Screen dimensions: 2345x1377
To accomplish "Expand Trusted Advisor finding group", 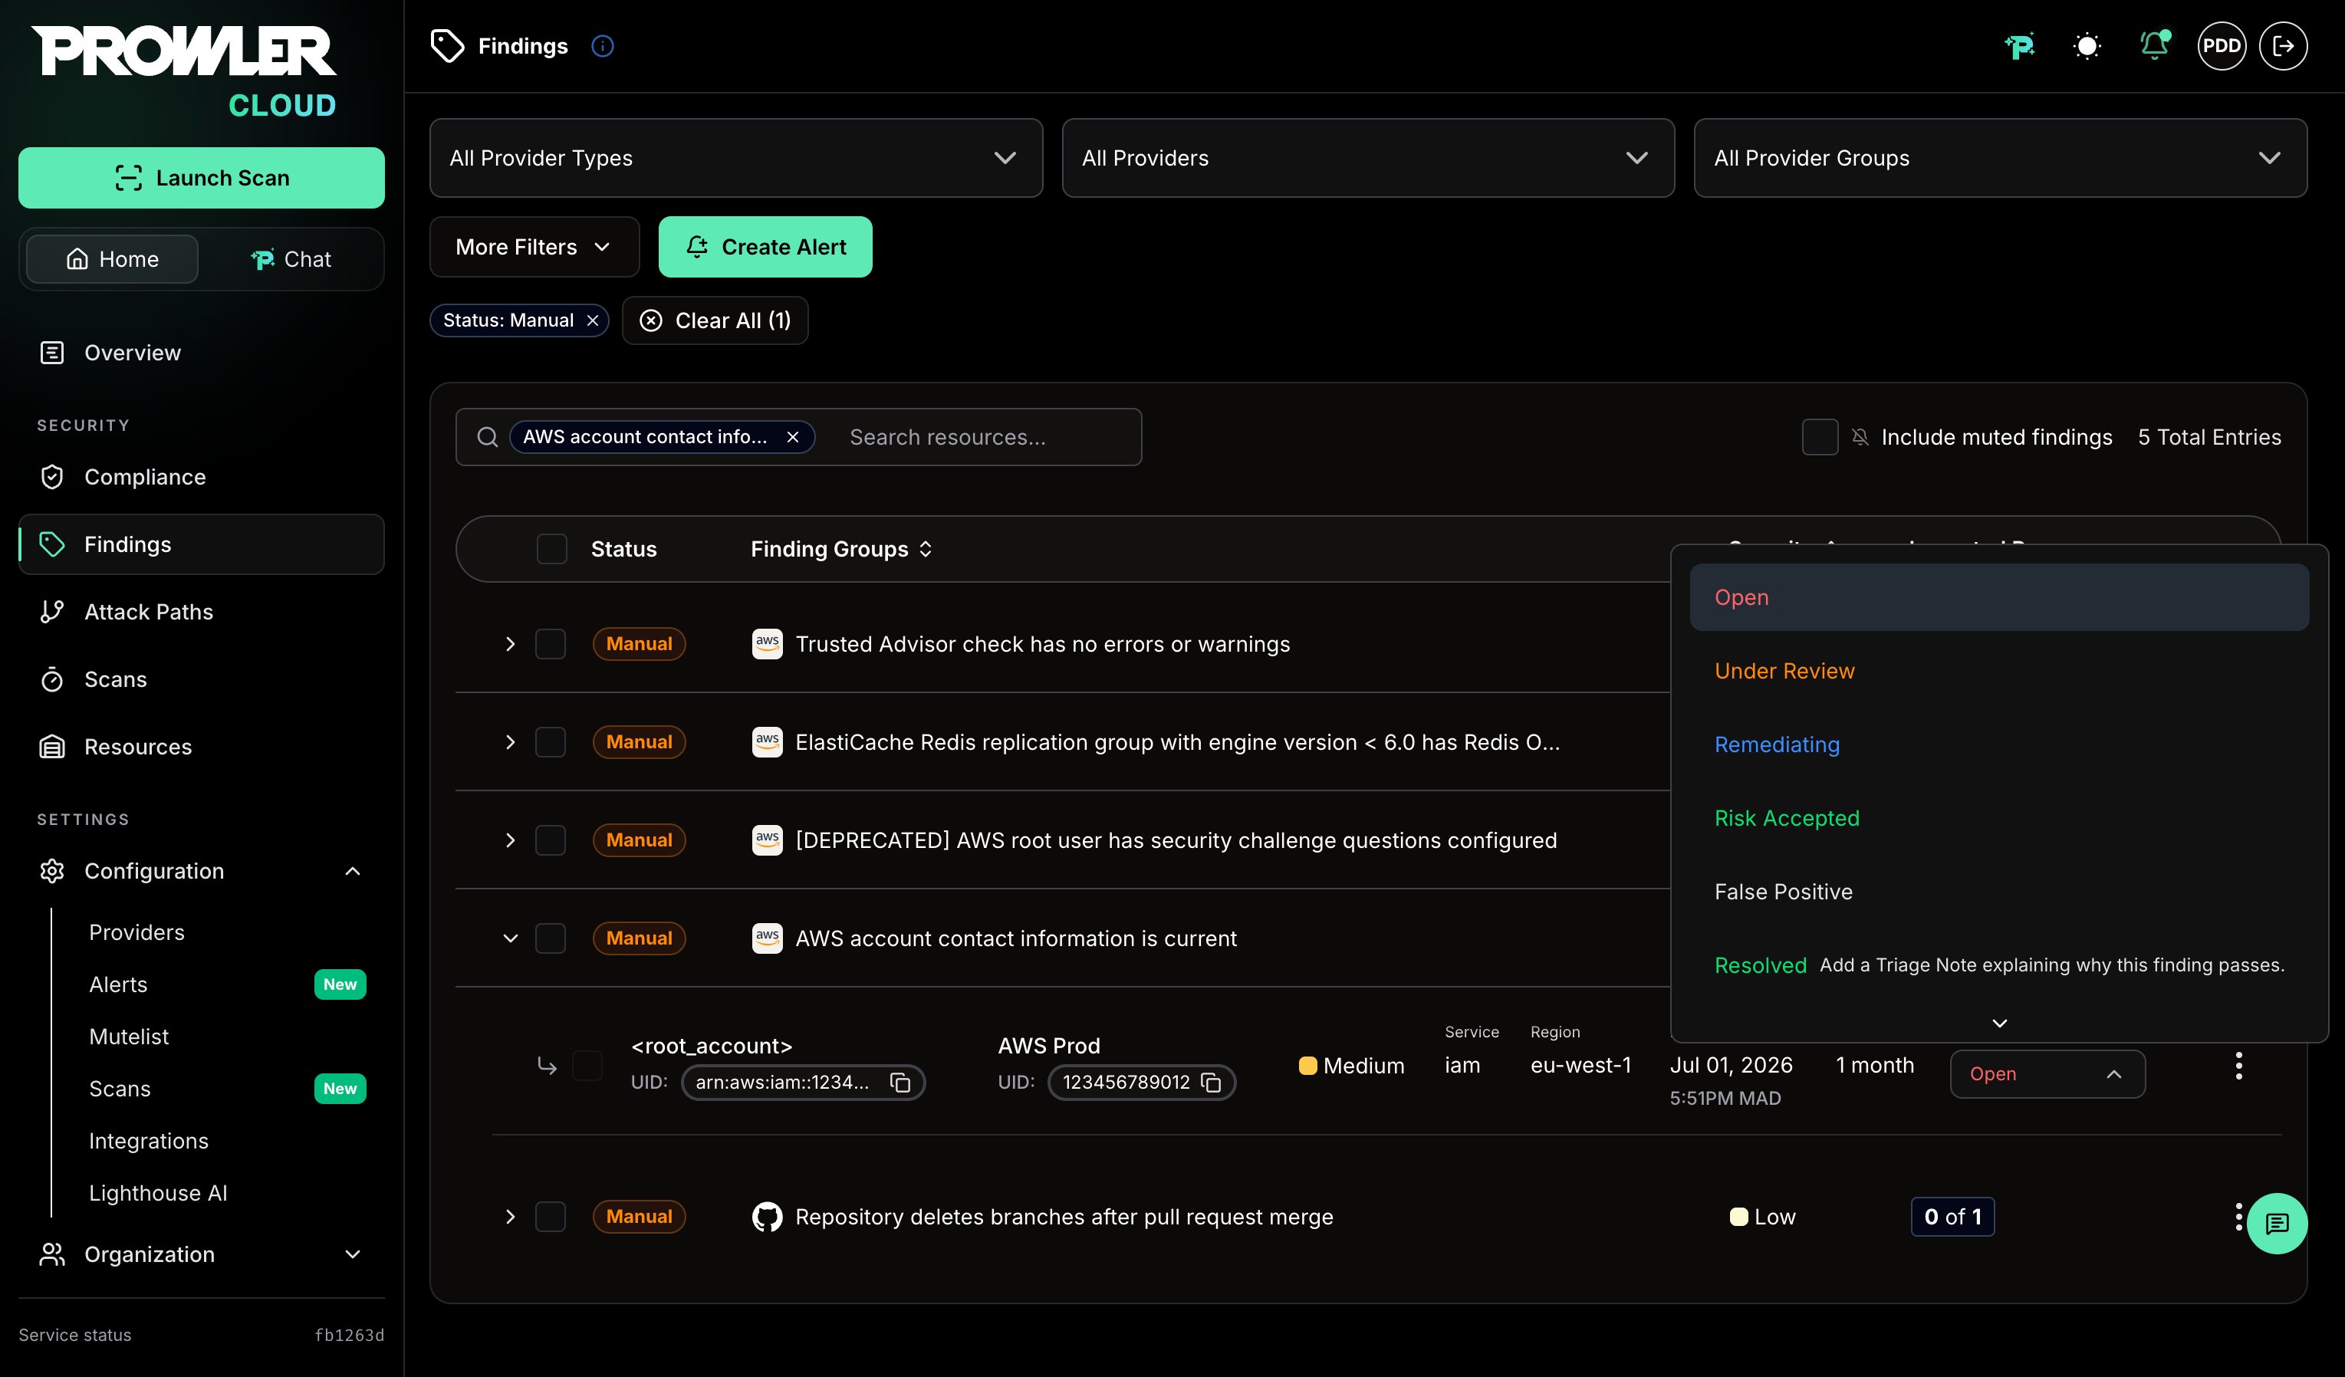I will (x=510, y=644).
